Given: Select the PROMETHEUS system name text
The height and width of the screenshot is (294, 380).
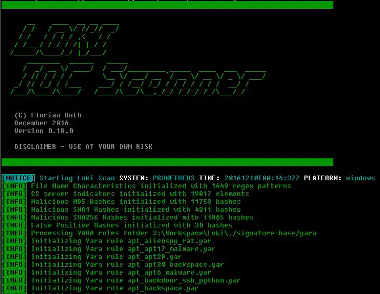Looking at the screenshot, I should [174, 178].
